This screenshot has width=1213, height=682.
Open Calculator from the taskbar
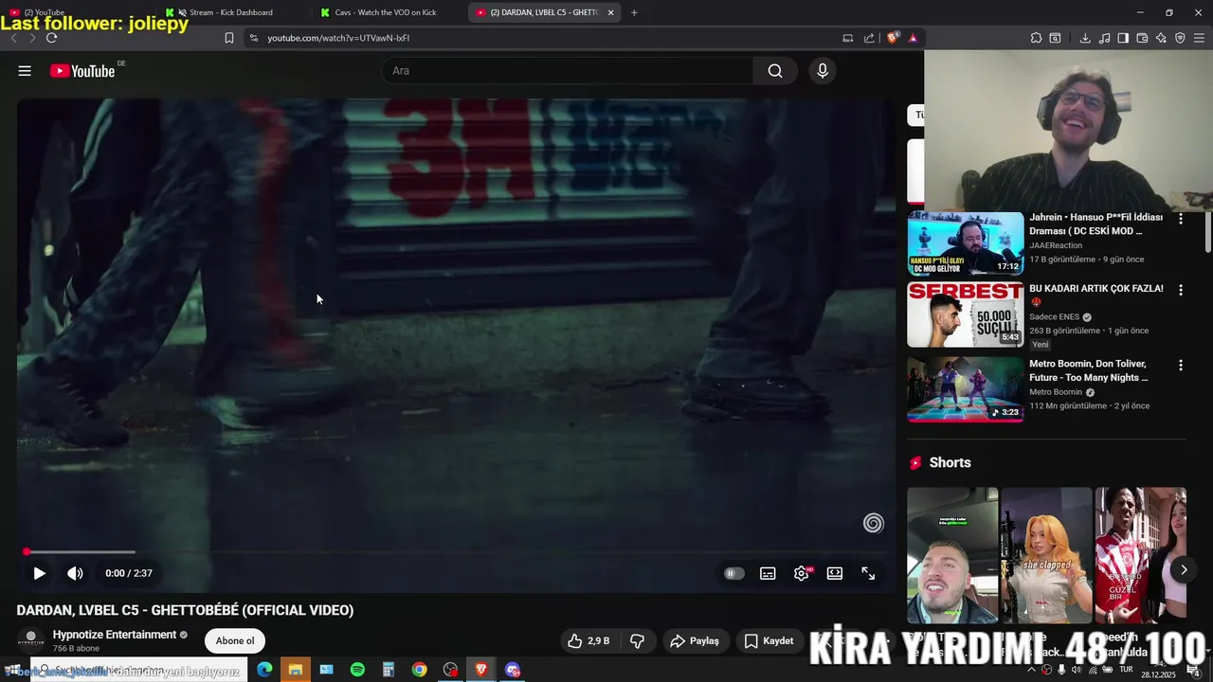click(389, 670)
